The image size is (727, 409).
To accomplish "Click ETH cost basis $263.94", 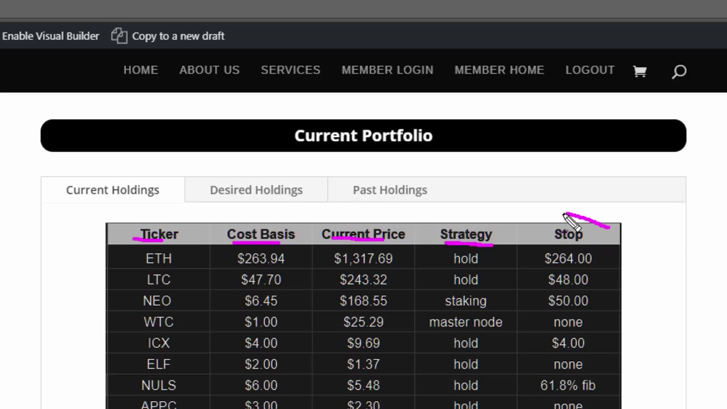I will pyautogui.click(x=261, y=258).
